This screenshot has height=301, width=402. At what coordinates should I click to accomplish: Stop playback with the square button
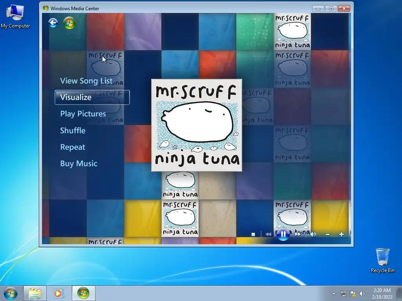(253, 234)
